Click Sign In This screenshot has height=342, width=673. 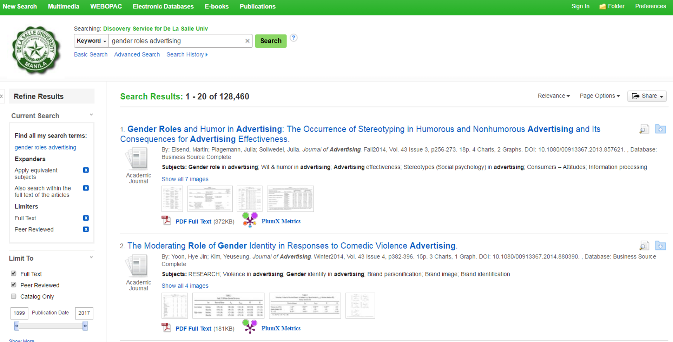(x=580, y=6)
